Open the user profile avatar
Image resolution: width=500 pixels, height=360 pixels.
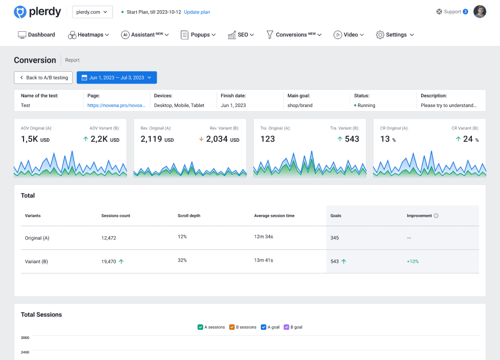pyautogui.click(x=480, y=12)
